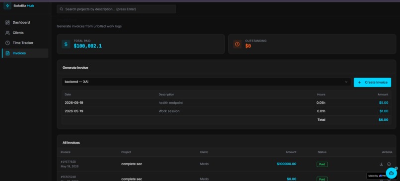Focus the project search input field
Image resolution: width=400 pixels, height=181 pixels.
116,9
